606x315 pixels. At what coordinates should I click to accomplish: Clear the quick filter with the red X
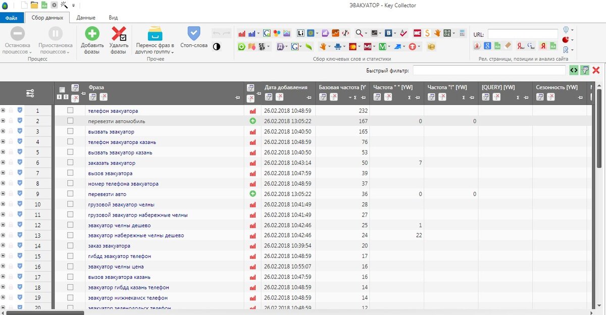(x=596, y=70)
